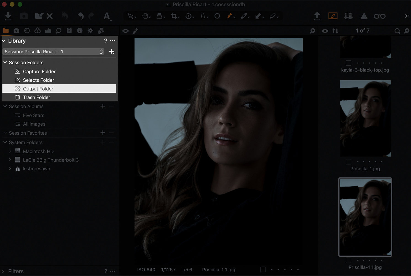The image size is (411, 276).
Task: Open the Session selector dropdown
Action: click(53, 52)
